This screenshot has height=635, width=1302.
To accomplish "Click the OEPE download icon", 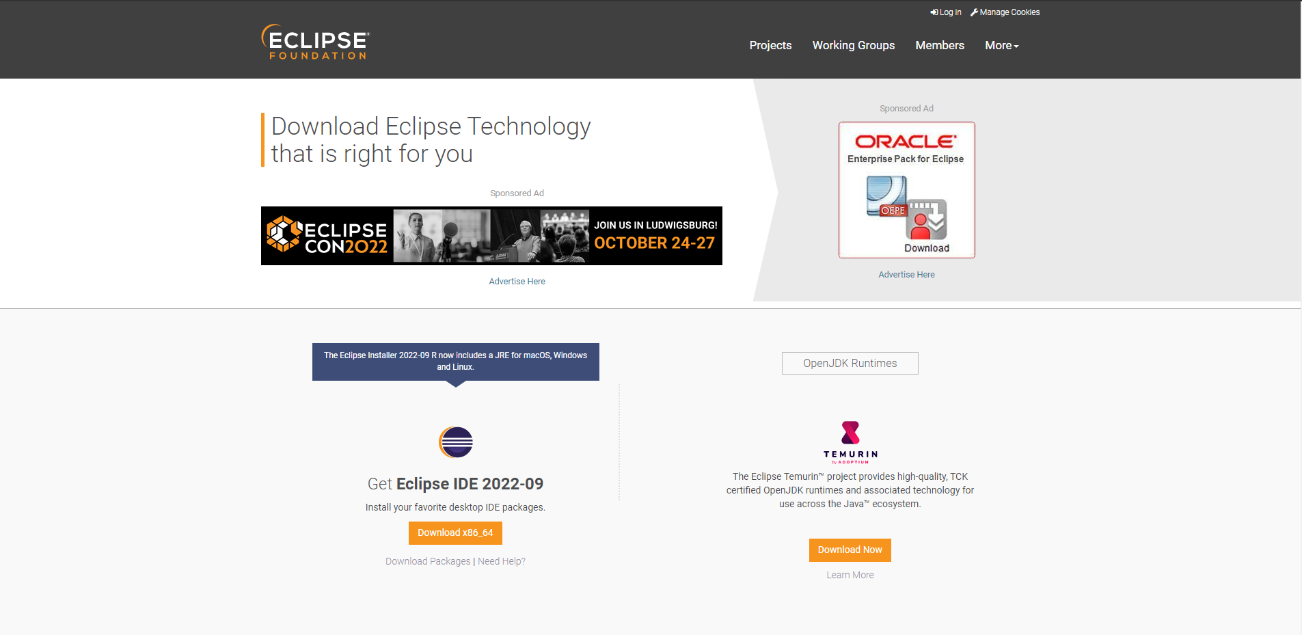I will (x=907, y=208).
